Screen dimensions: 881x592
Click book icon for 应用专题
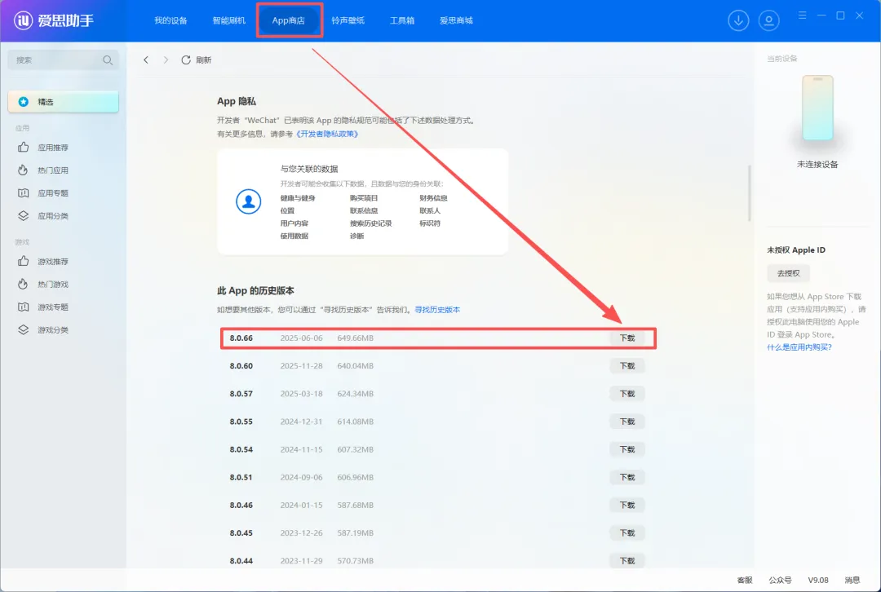[x=23, y=192]
